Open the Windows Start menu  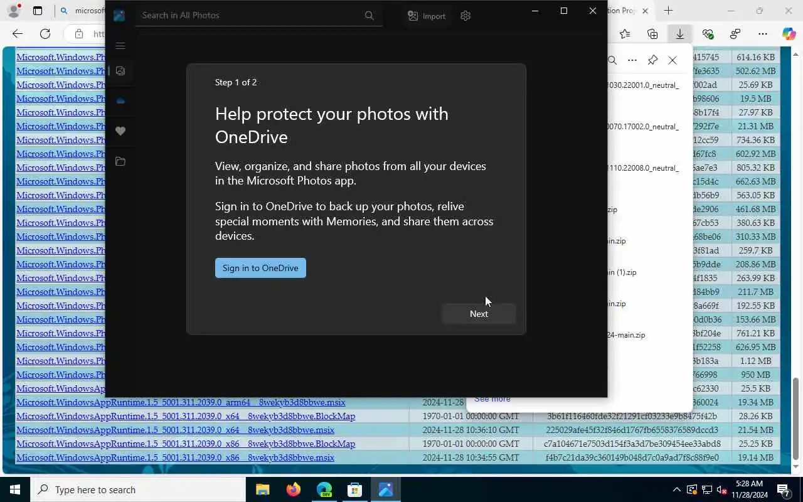click(x=15, y=489)
